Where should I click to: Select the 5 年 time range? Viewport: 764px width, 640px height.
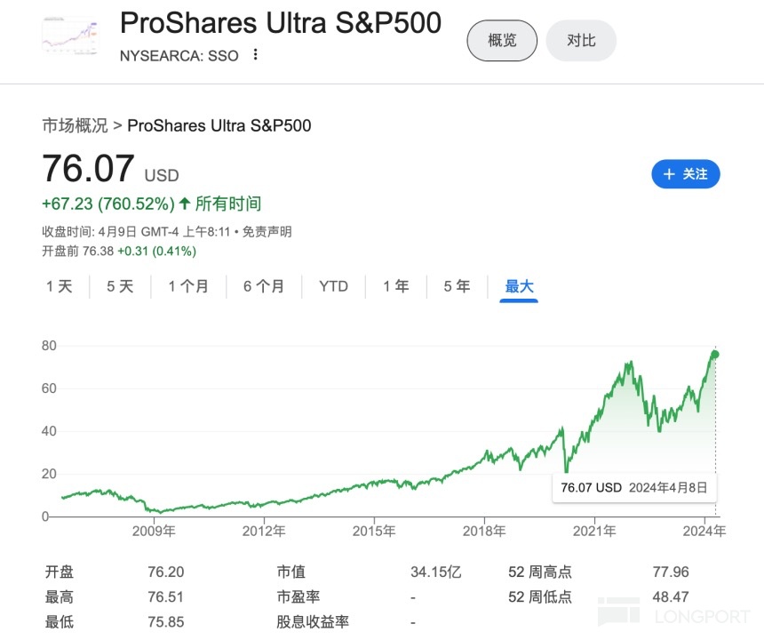457,286
